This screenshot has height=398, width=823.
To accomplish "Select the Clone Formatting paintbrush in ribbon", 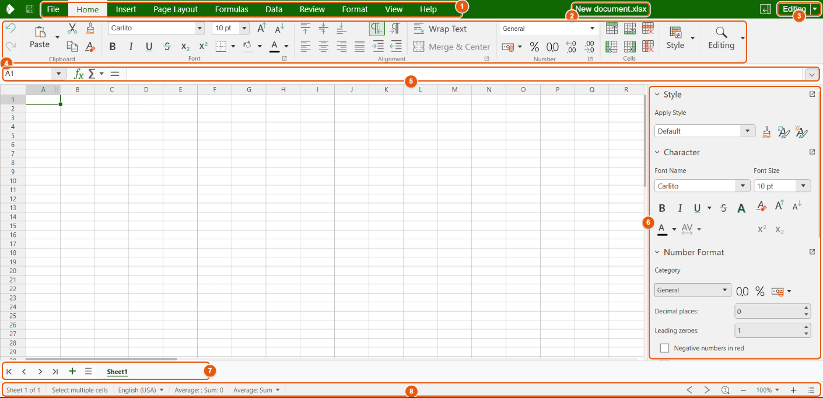I will tap(90, 28).
